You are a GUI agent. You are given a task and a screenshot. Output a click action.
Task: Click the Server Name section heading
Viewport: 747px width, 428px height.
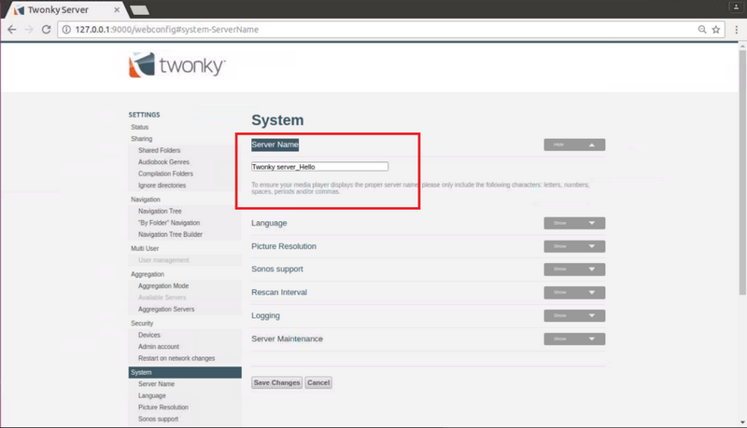[275, 145]
